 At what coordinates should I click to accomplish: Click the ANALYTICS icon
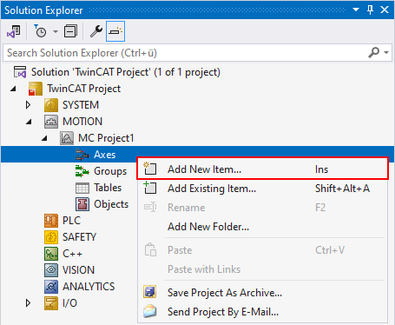[x=51, y=287]
